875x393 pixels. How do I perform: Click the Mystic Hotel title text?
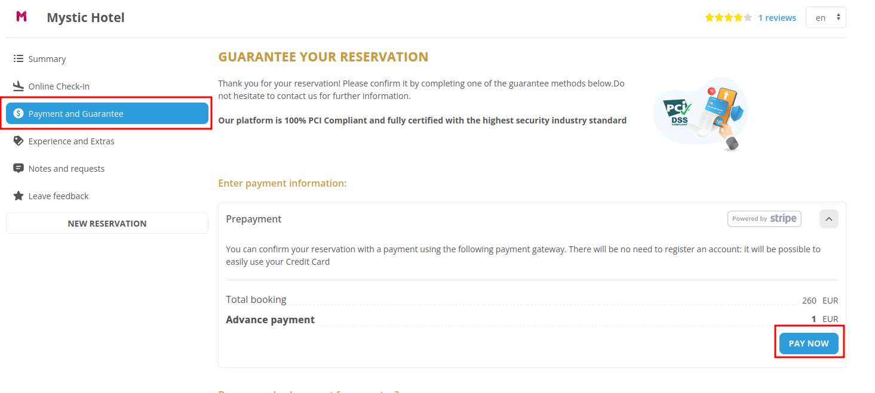[85, 17]
